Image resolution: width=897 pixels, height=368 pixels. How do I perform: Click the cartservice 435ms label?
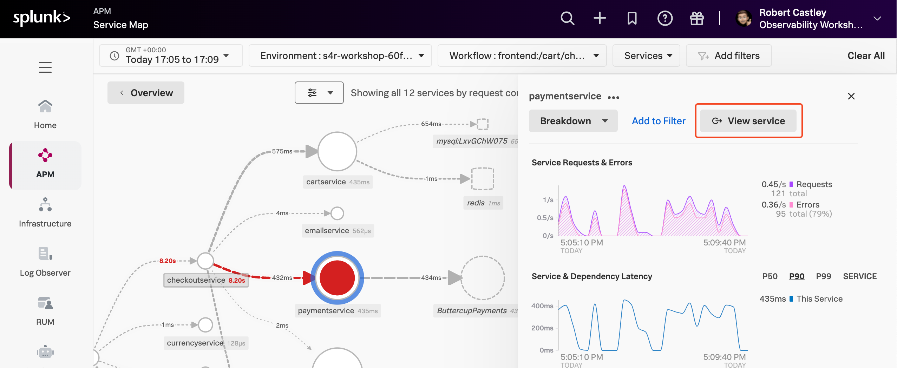338,182
